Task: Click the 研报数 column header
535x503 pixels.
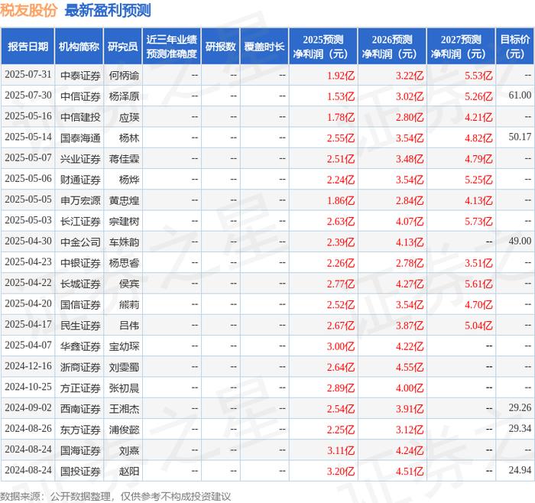Action: tap(220, 47)
